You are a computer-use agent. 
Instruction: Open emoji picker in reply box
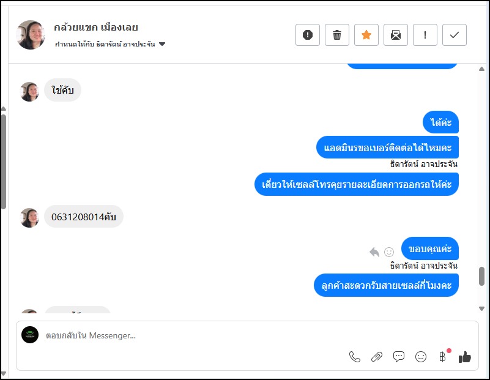[421, 357]
